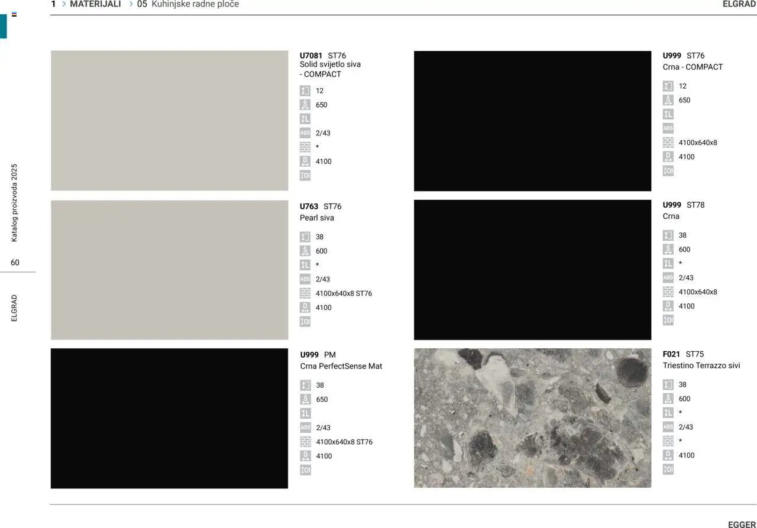Screen dimensions: 757x528
Task: Click the chevron before MATERIJALI in breadcrumb
Action: tap(64, 4)
